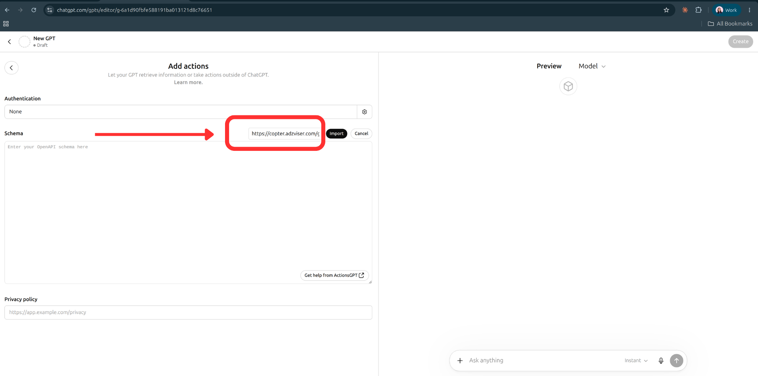Click the browser address bar URL

pyautogui.click(x=134, y=10)
